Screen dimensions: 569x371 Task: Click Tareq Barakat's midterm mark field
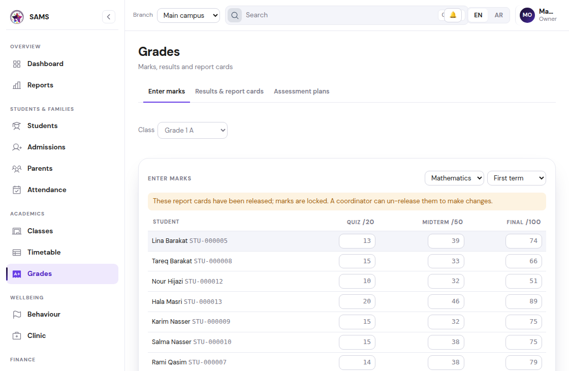446,261
